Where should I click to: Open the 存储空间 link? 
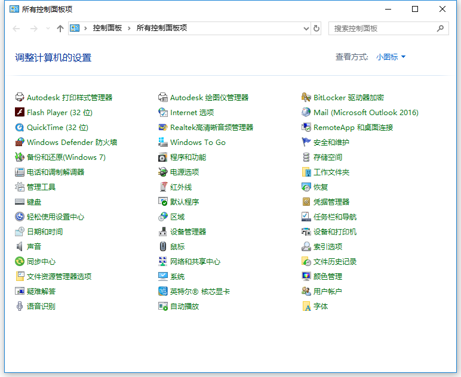point(328,157)
